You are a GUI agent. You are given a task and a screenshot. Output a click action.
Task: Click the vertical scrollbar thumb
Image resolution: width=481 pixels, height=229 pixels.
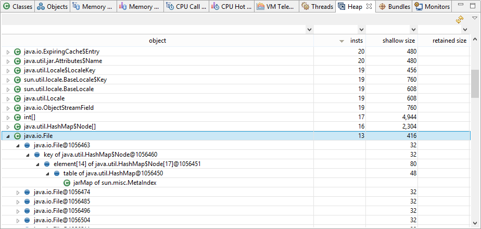pyautogui.click(x=475, y=83)
